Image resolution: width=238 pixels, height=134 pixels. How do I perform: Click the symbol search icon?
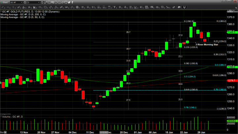(x=25, y=2)
